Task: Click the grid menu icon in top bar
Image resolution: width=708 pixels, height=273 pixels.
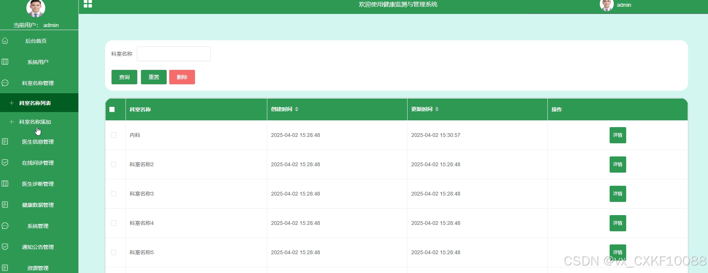Action: click(88, 4)
